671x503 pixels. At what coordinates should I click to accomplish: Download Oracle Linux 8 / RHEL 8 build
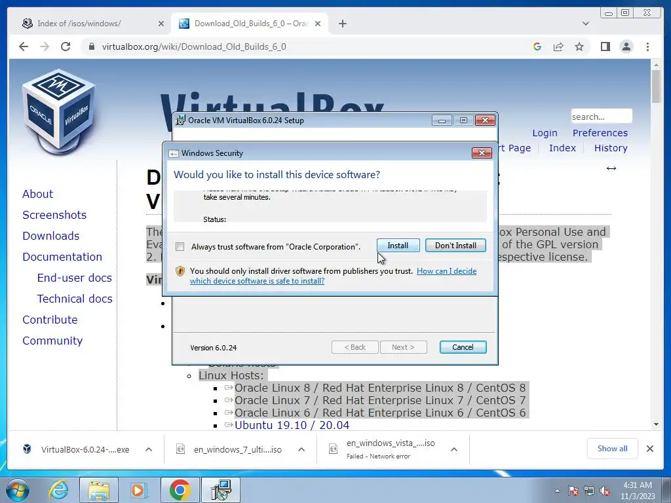[380, 388]
